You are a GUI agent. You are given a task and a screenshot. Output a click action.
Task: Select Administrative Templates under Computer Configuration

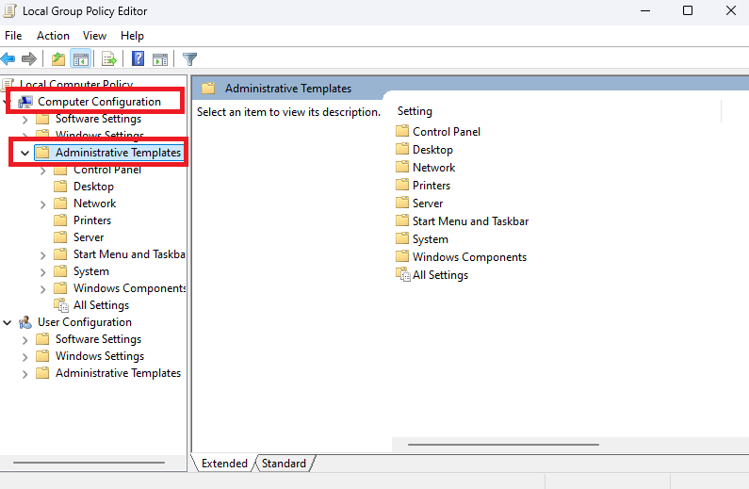tap(118, 153)
